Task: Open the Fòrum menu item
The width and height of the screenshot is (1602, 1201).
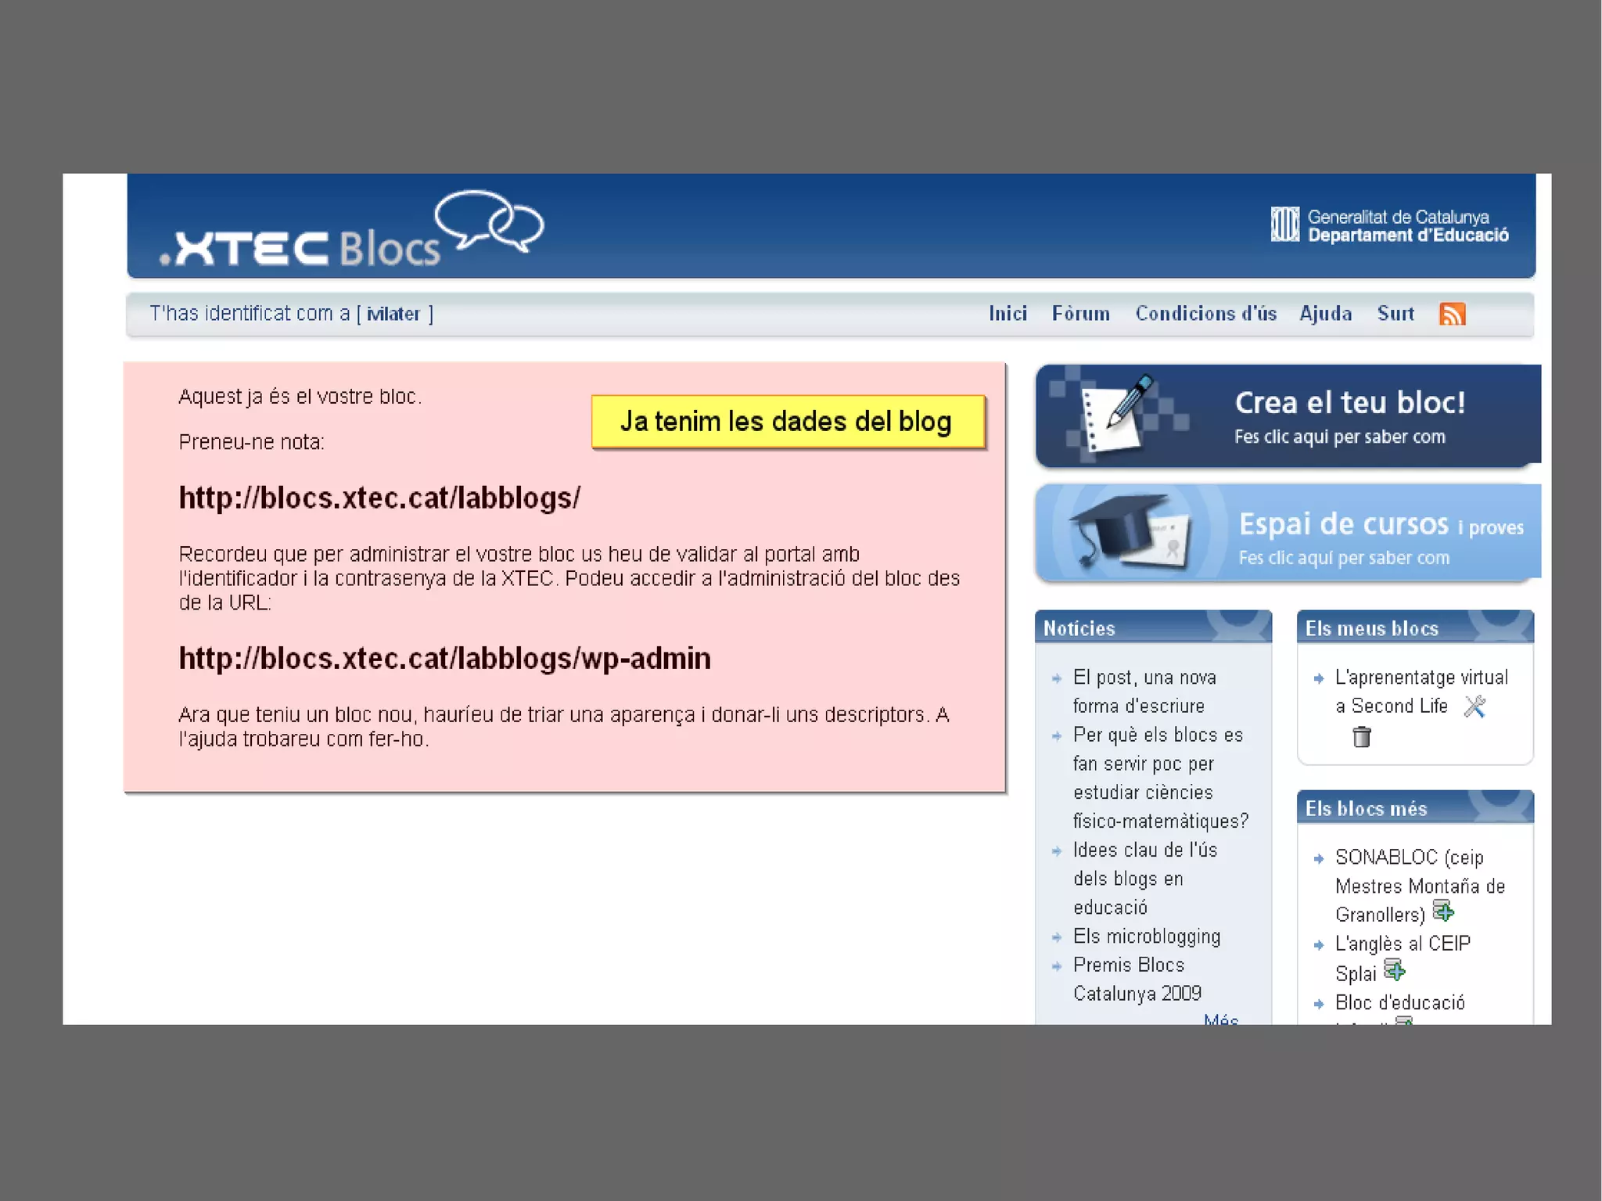Action: [1080, 314]
